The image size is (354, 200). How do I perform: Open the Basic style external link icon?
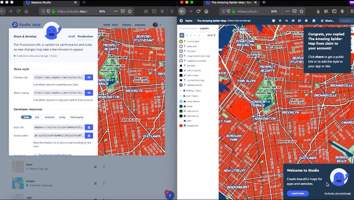point(95,167)
